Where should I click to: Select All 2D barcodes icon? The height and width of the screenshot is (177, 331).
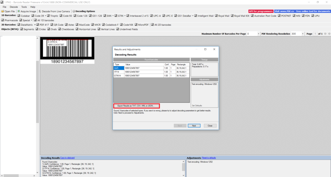coord(152,24)
